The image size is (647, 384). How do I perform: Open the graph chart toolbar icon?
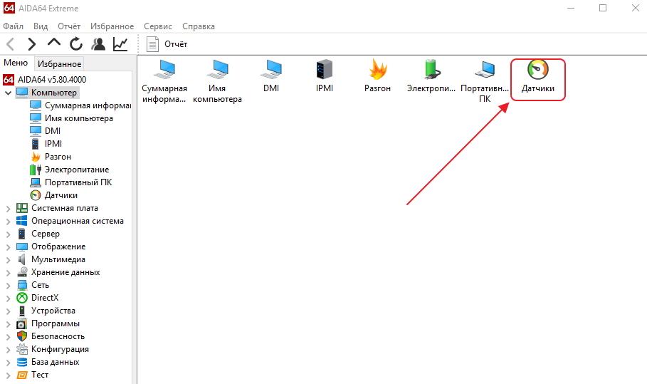pyautogui.click(x=120, y=43)
